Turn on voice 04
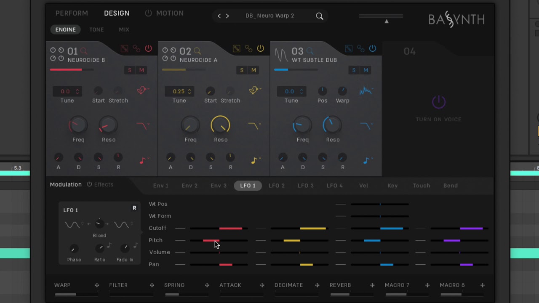This screenshot has width=539, height=303. [438, 102]
